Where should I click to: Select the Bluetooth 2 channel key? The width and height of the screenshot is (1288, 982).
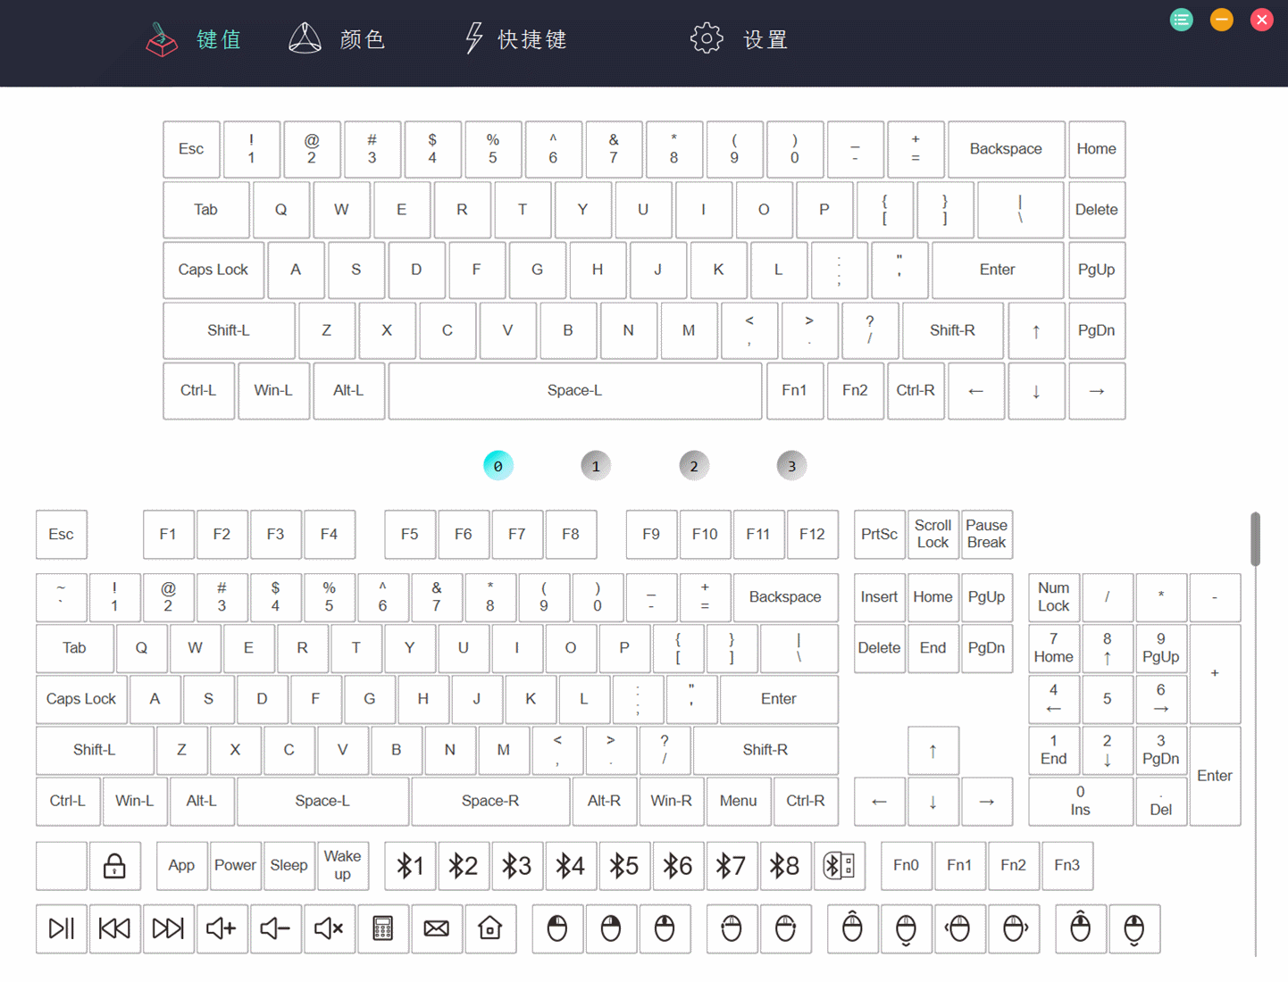pyautogui.click(x=464, y=865)
